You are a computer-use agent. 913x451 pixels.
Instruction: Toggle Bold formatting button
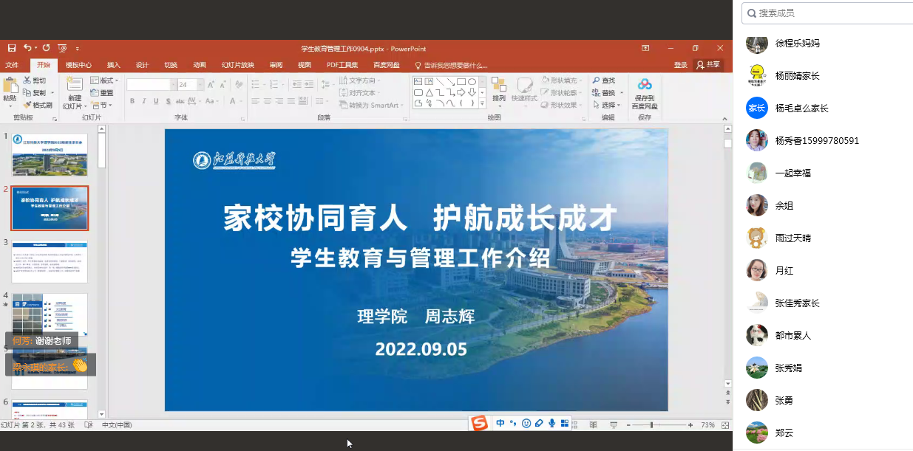coord(132,101)
